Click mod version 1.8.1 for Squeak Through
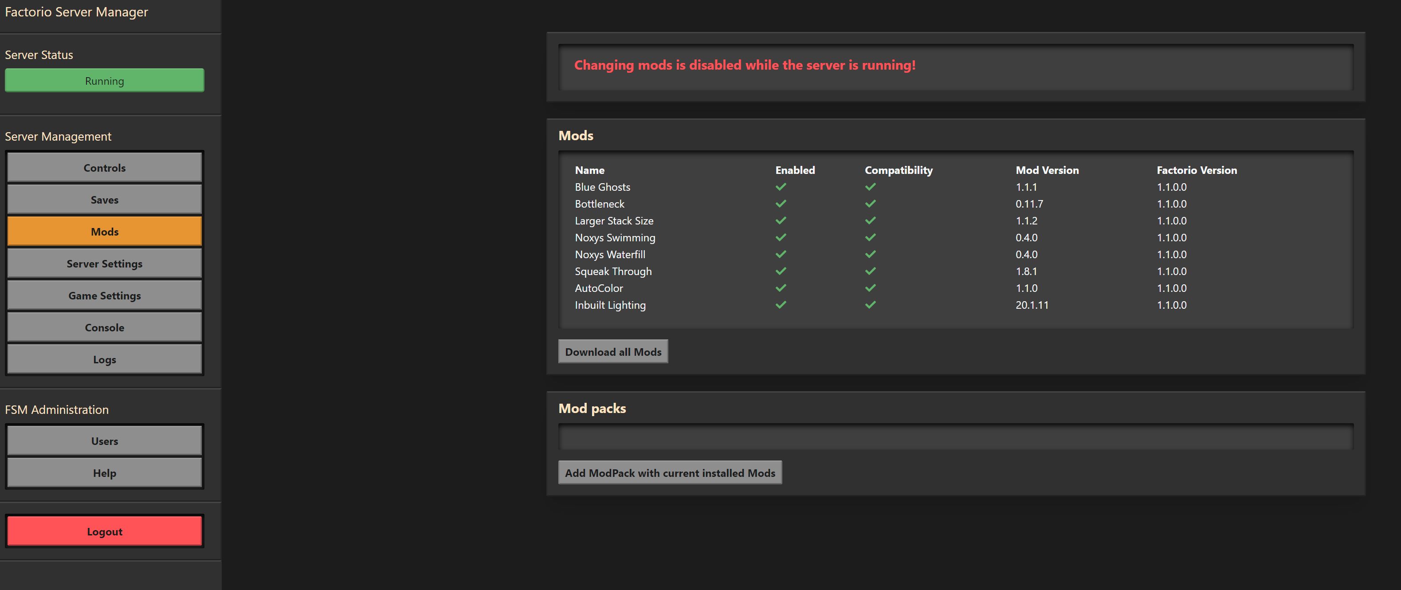This screenshot has height=590, width=1401. click(x=1026, y=271)
